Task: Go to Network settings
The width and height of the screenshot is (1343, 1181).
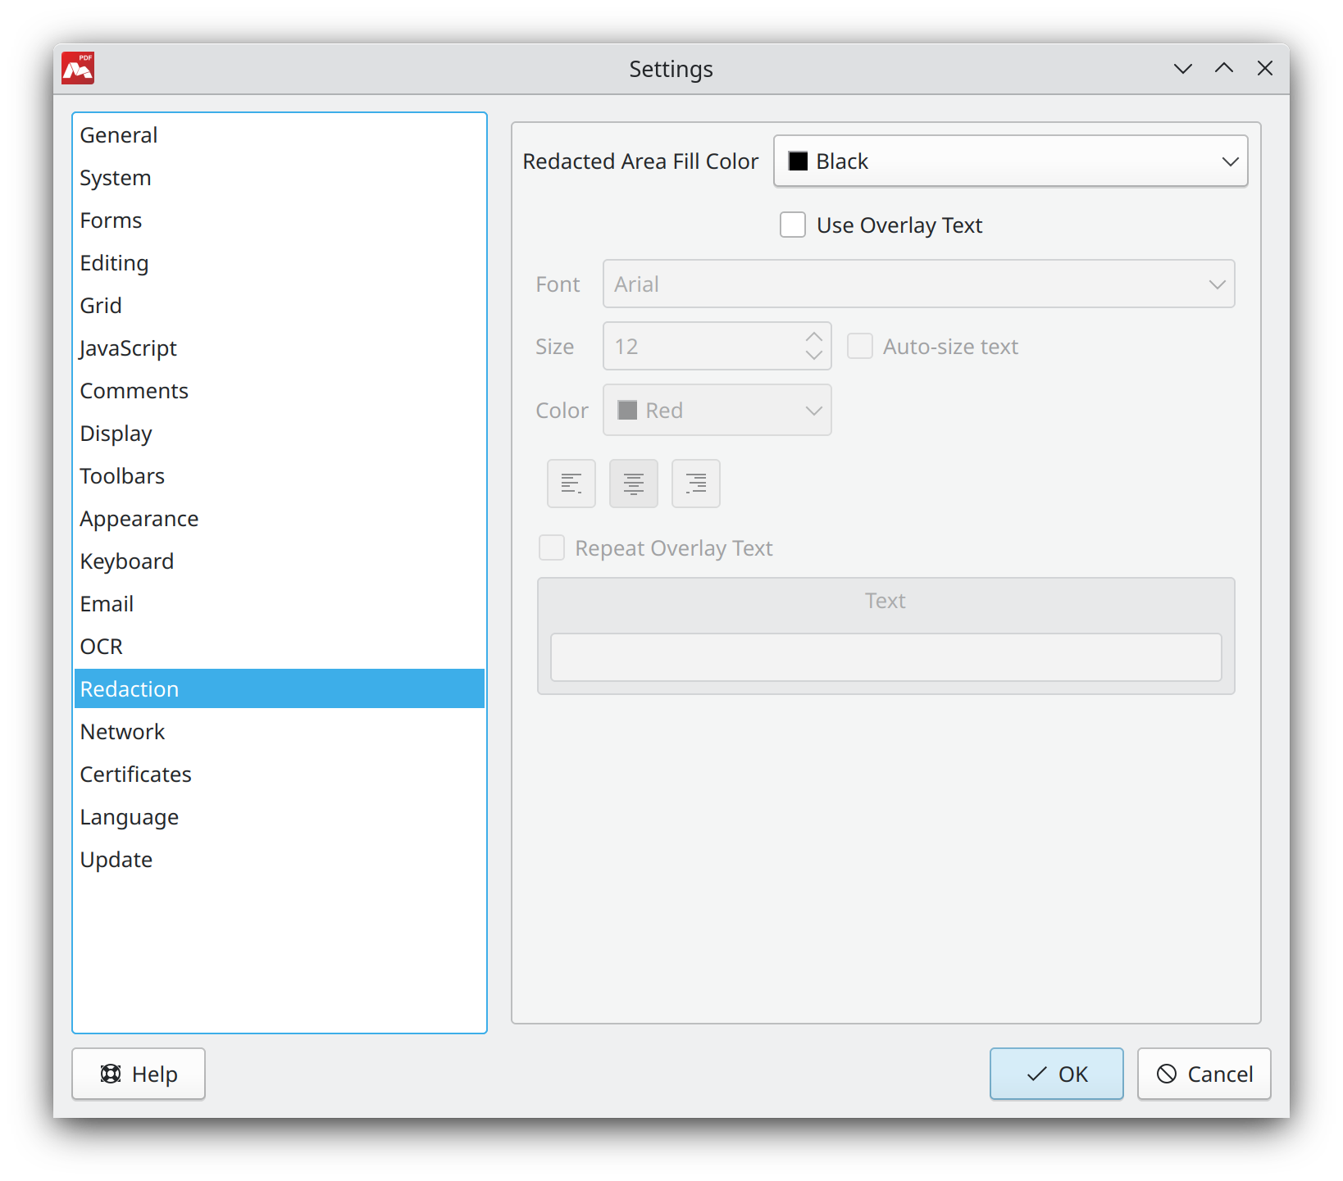Action: pyautogui.click(x=280, y=732)
